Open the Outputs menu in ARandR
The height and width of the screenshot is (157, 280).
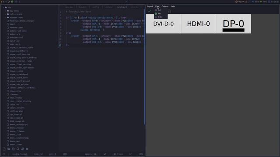pyautogui.click(x=165, y=6)
